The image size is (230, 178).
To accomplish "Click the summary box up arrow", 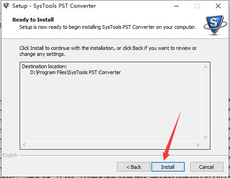I will coord(205,67).
